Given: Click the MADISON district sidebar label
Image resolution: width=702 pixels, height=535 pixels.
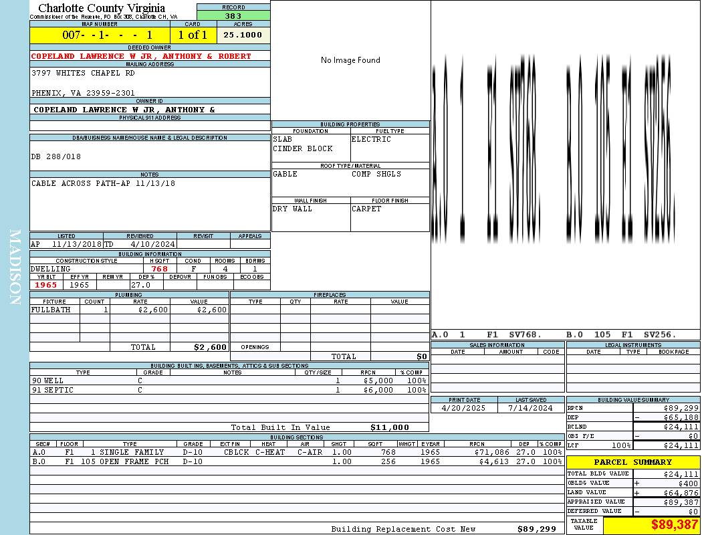Looking at the screenshot, I should [x=15, y=267].
